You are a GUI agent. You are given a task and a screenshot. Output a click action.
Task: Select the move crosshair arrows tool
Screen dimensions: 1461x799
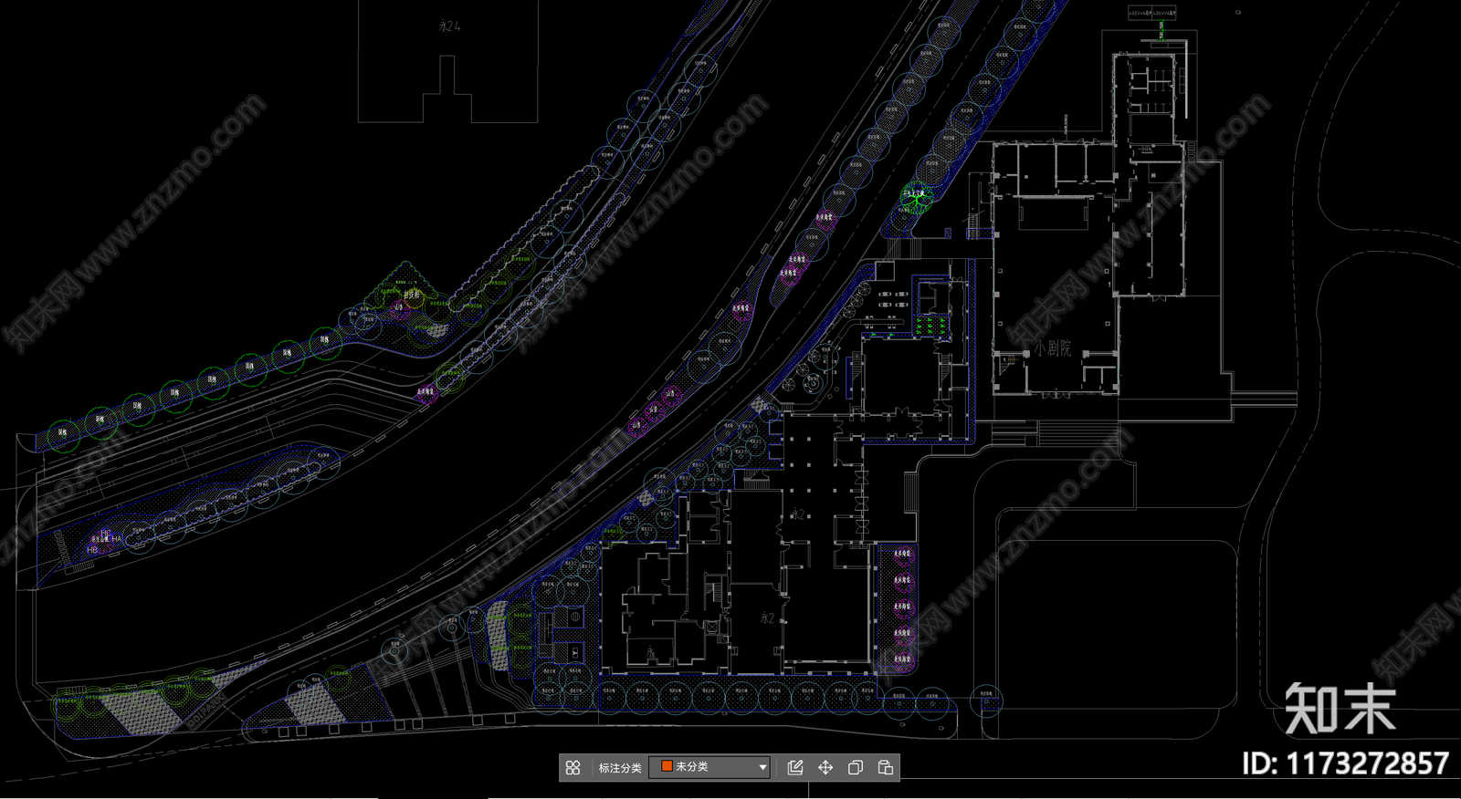click(825, 768)
